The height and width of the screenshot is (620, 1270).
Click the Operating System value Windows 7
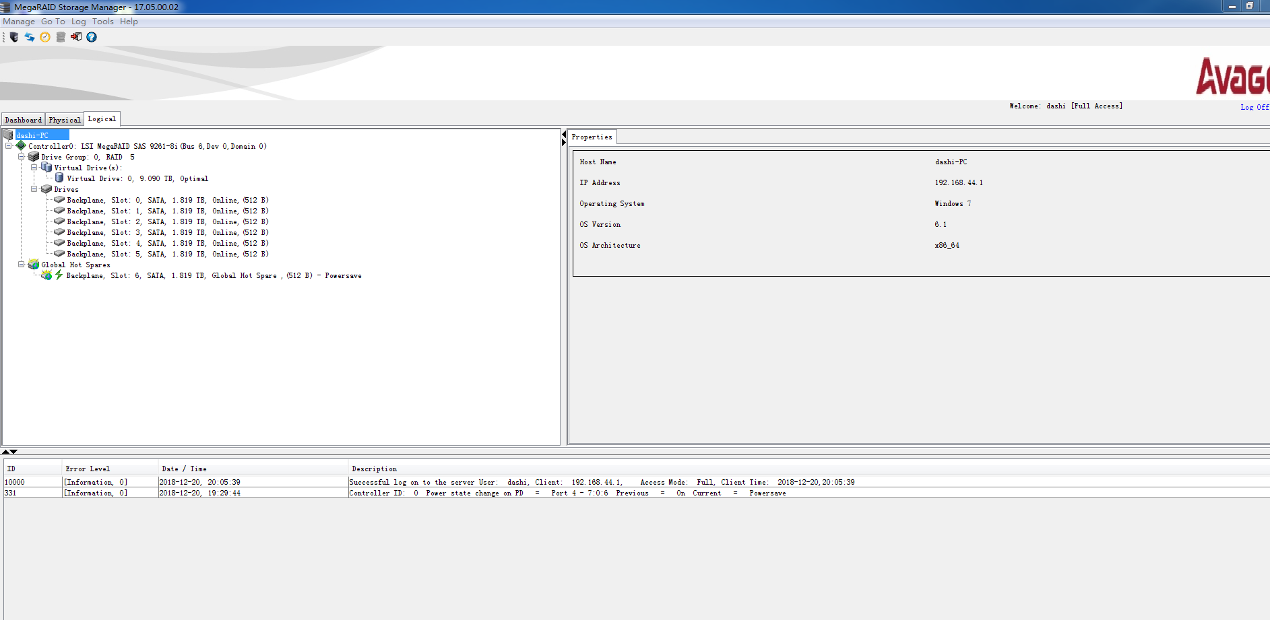click(x=953, y=203)
